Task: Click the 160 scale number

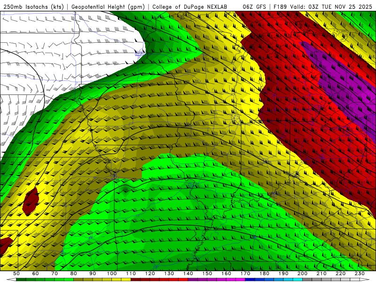Action: (x=226, y=274)
